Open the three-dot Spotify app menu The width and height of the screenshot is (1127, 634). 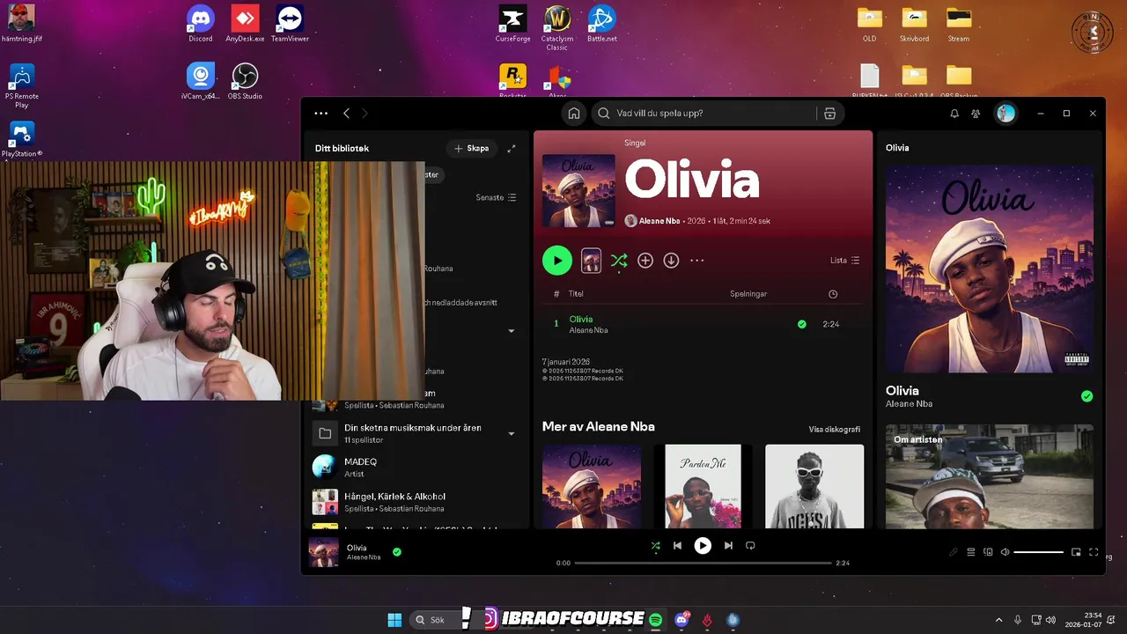pyautogui.click(x=320, y=114)
